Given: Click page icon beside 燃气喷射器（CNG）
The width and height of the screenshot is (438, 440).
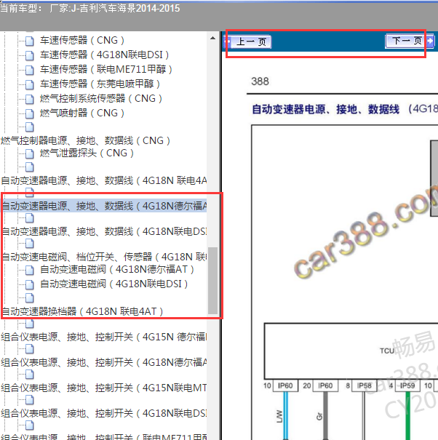Looking at the screenshot, I should (30, 113).
